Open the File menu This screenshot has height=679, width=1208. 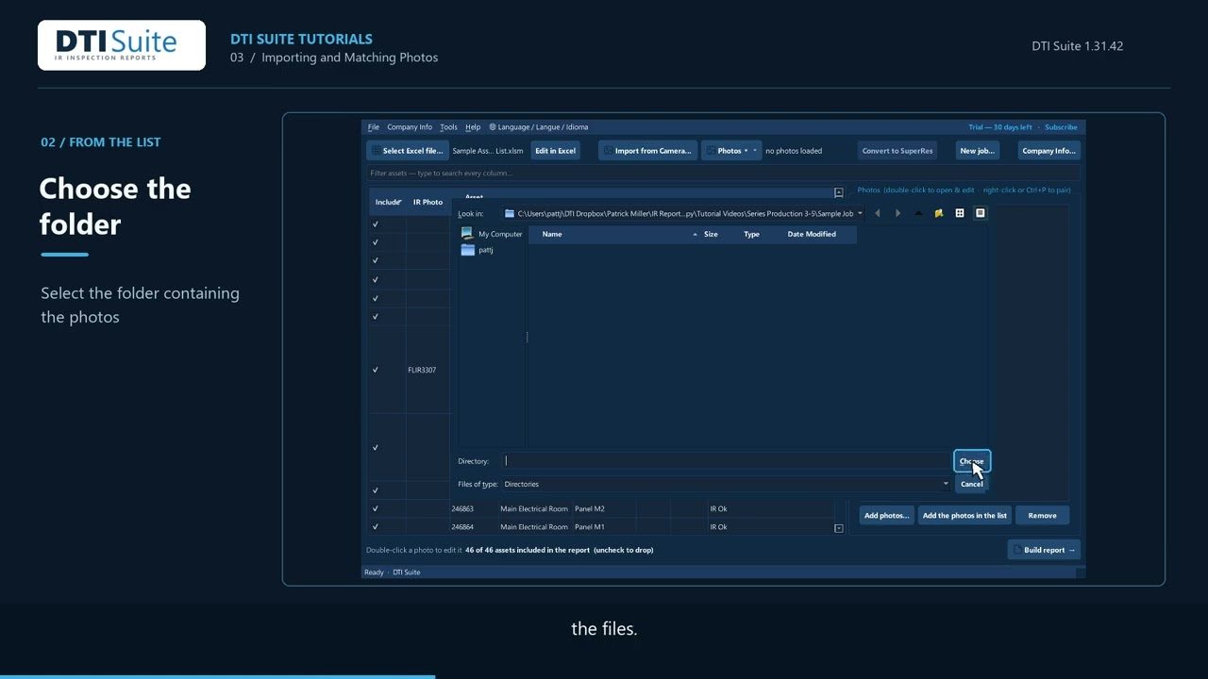click(x=374, y=127)
